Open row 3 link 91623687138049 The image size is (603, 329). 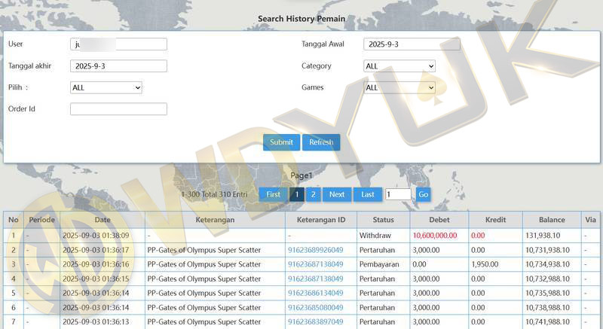coord(315,264)
